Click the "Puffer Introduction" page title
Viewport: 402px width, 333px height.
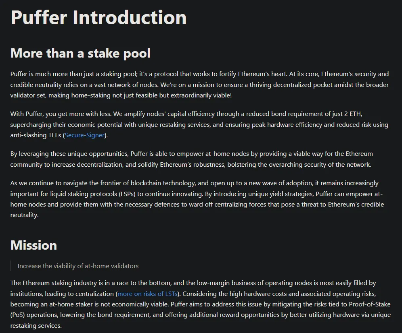click(x=98, y=18)
